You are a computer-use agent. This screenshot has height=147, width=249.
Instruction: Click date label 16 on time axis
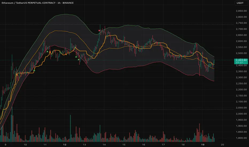pos(143,145)
